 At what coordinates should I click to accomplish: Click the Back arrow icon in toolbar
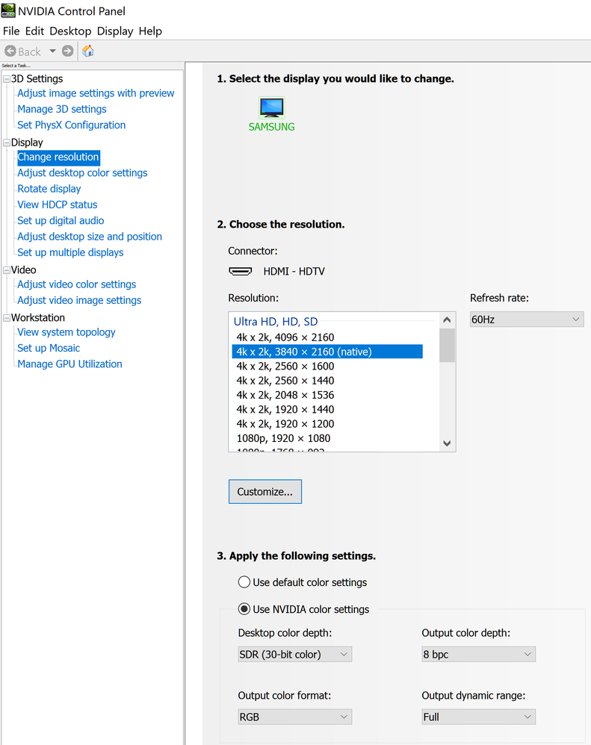(x=10, y=52)
